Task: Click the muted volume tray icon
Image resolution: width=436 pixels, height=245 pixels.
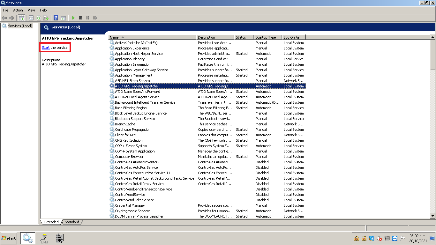Action: (x=380, y=238)
